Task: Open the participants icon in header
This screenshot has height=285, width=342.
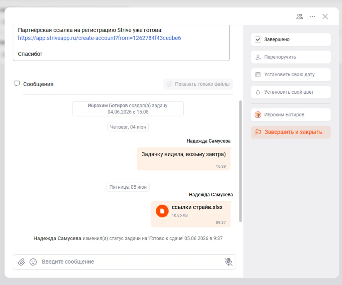Action: [x=300, y=17]
